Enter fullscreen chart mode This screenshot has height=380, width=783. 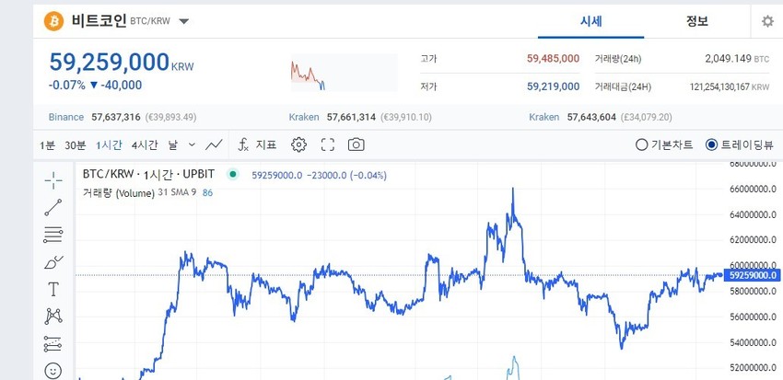[327, 144]
